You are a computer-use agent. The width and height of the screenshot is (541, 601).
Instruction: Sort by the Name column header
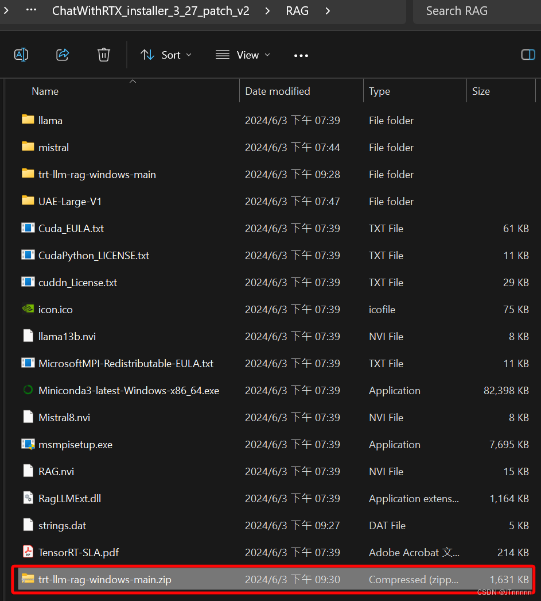pos(45,91)
